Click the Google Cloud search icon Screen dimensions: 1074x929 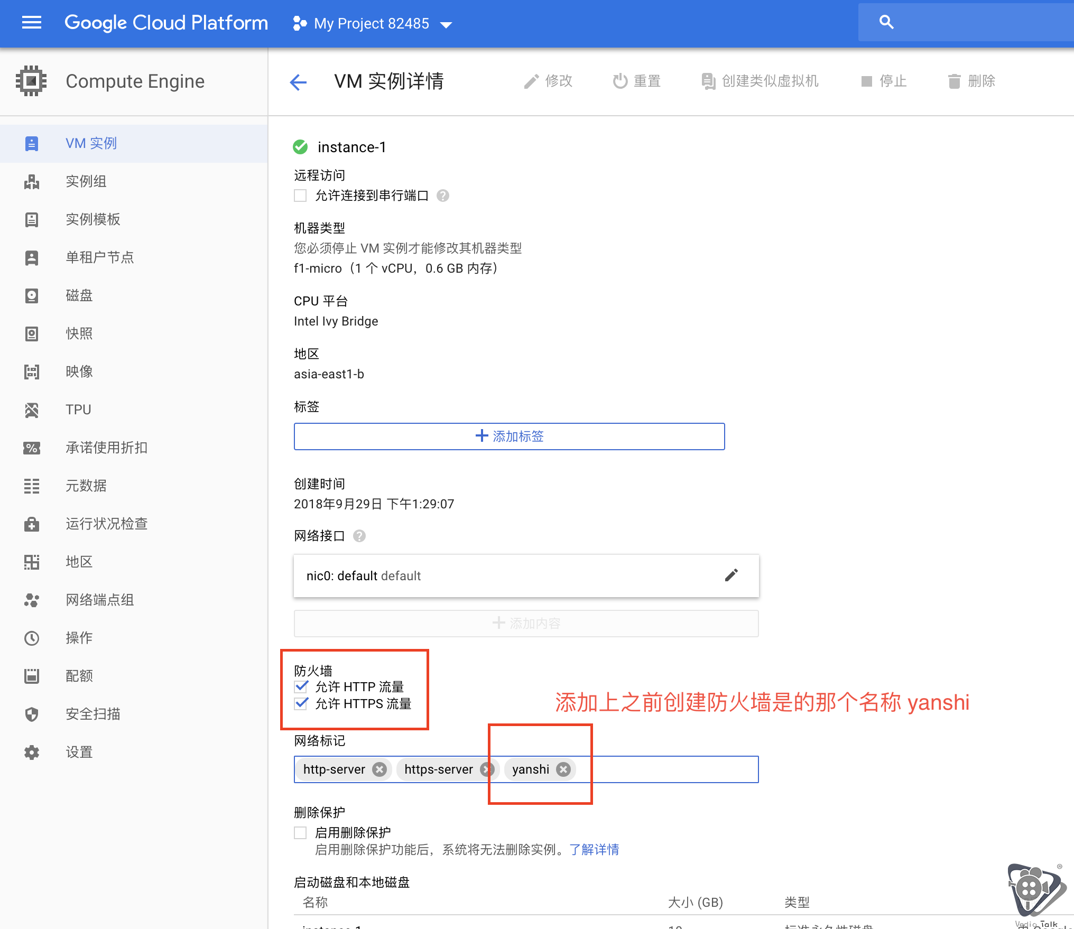click(887, 23)
